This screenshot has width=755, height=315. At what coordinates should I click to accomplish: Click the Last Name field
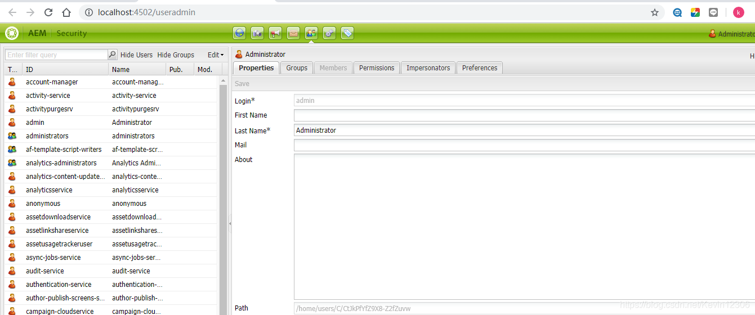524,130
